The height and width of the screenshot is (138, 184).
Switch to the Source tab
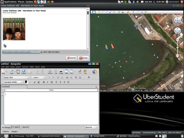[x=24, y=127]
